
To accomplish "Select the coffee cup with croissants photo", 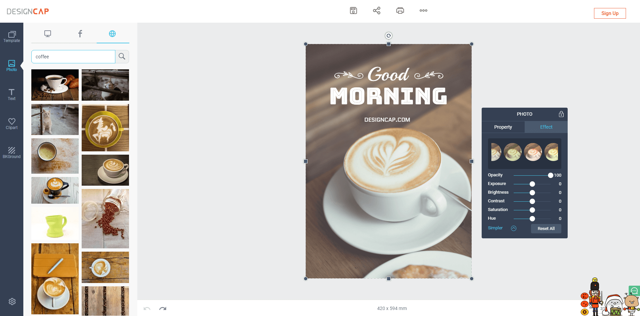I will click(x=55, y=85).
